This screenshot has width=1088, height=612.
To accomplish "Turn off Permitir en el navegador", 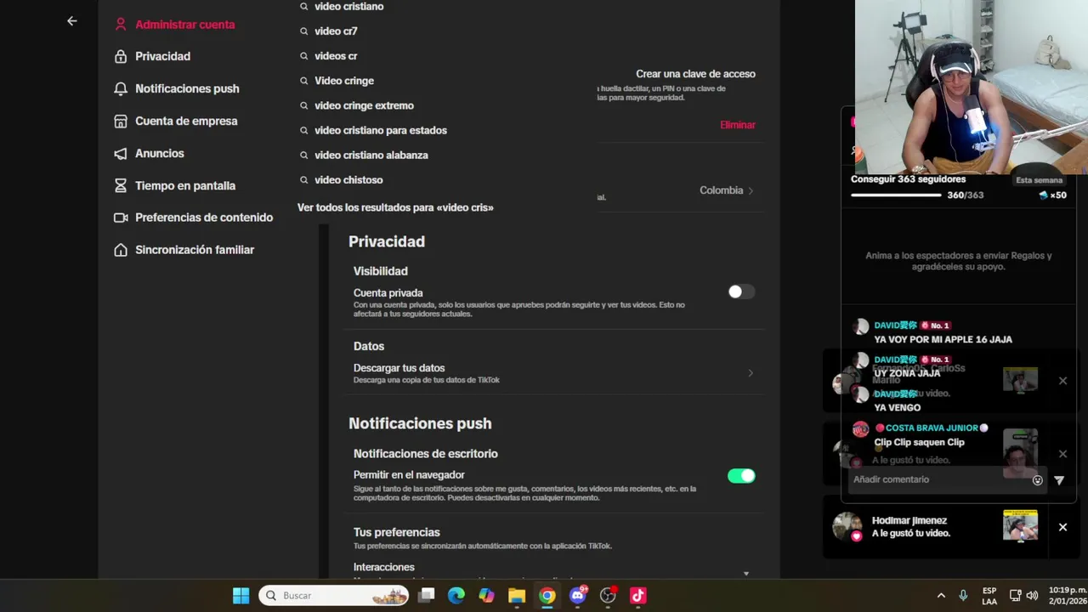I will click(x=741, y=476).
